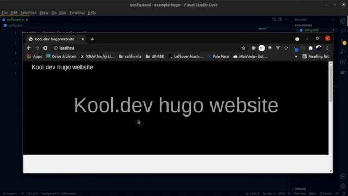Change the Tab Size in the status bar
The image size is (348, 196).
269,194
